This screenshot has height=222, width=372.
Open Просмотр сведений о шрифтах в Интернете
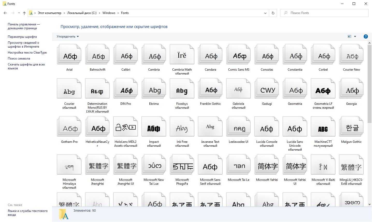tap(24, 45)
